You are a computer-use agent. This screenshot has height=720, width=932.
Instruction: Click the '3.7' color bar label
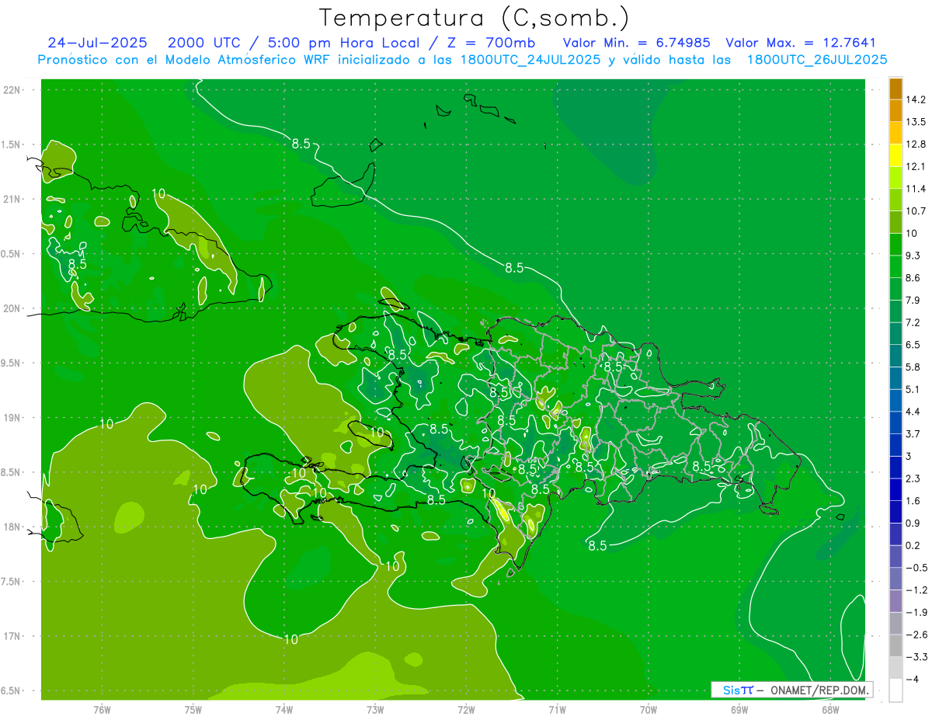[915, 433]
